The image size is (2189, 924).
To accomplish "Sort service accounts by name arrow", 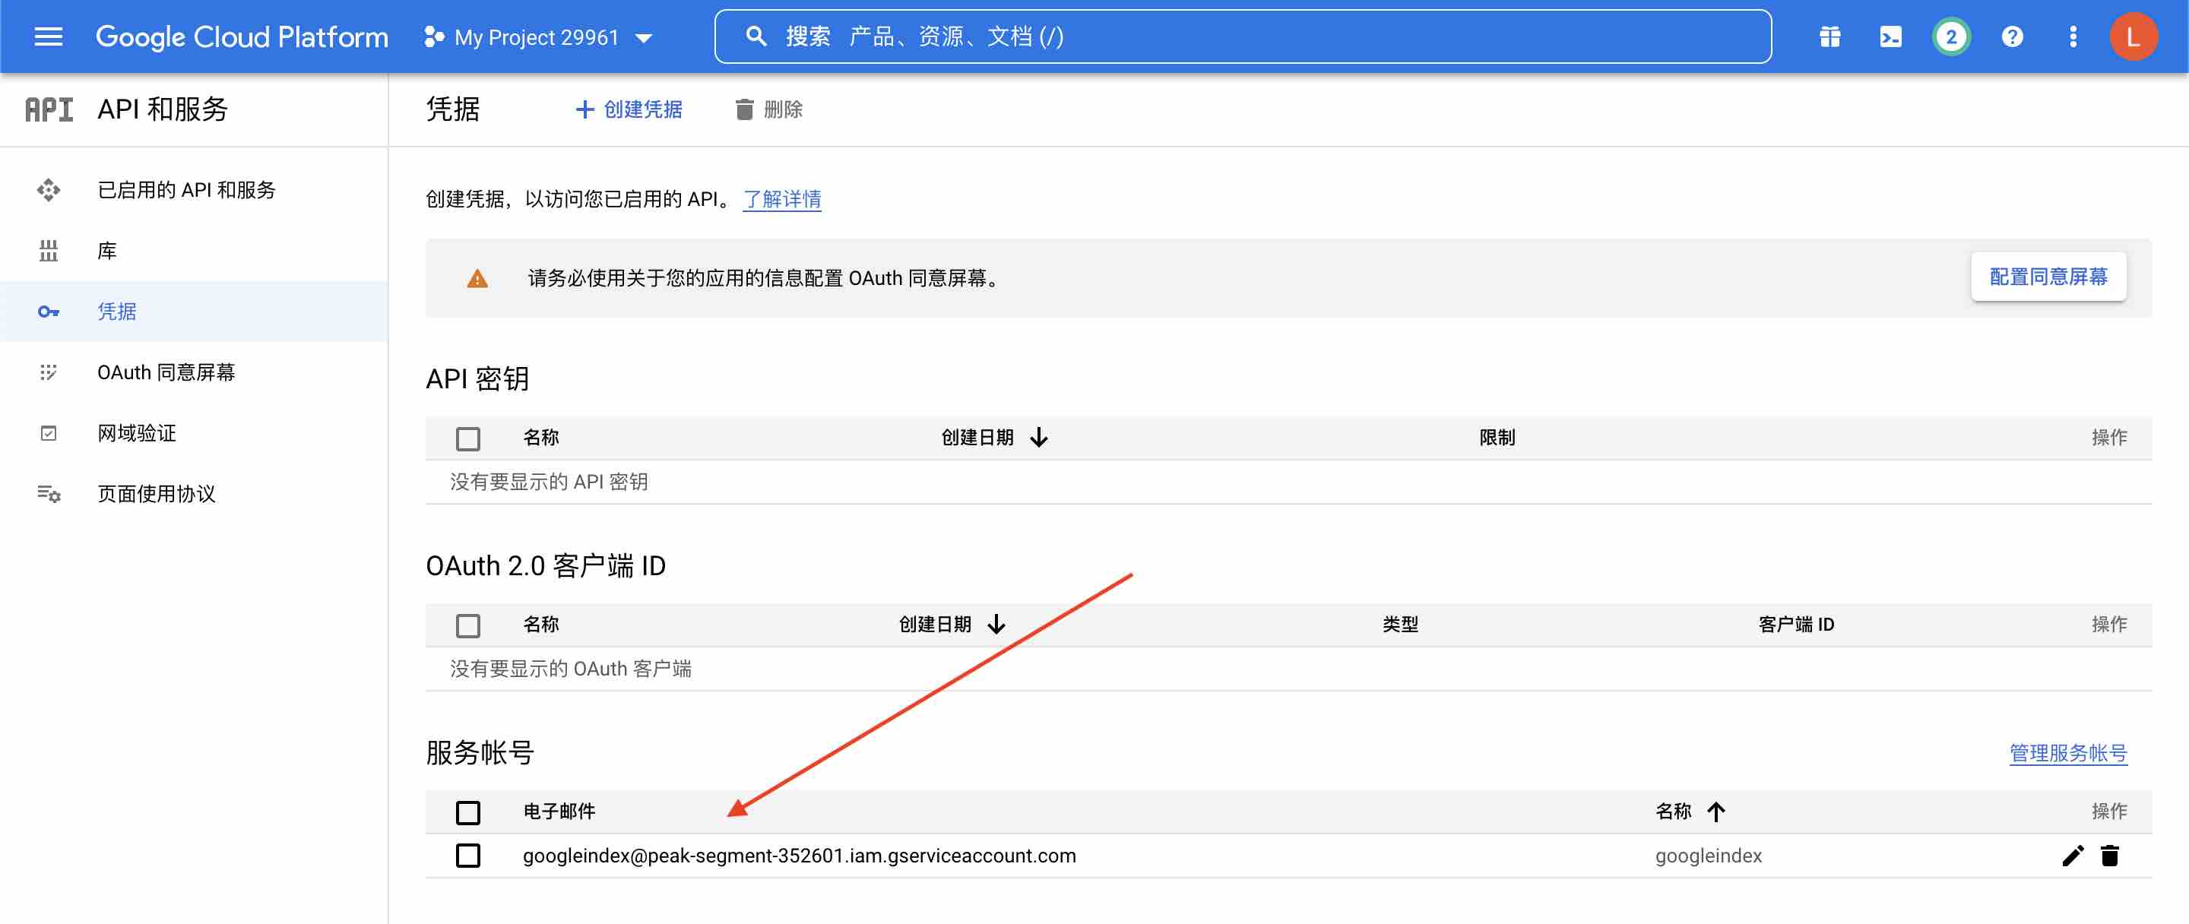I will point(1715,811).
